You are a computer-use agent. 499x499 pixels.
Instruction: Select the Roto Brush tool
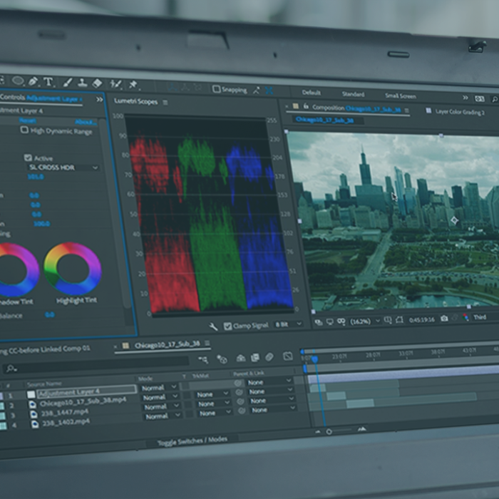coord(115,84)
